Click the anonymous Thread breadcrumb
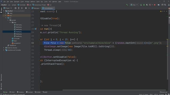This screenshot has height=95, width=170. tap(39, 5)
